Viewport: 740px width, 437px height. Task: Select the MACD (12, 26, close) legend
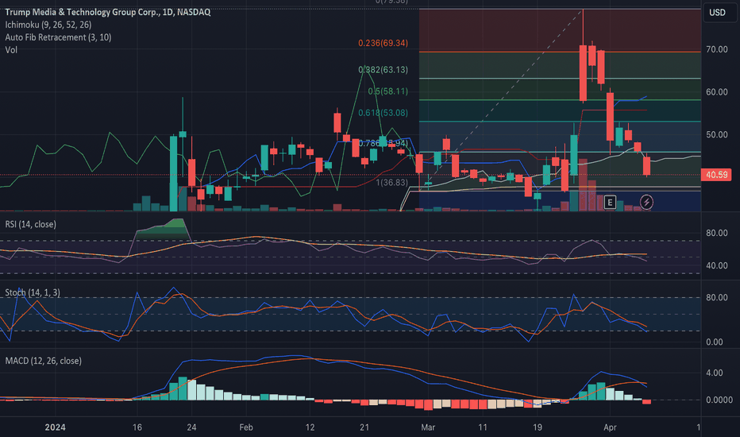pos(44,361)
